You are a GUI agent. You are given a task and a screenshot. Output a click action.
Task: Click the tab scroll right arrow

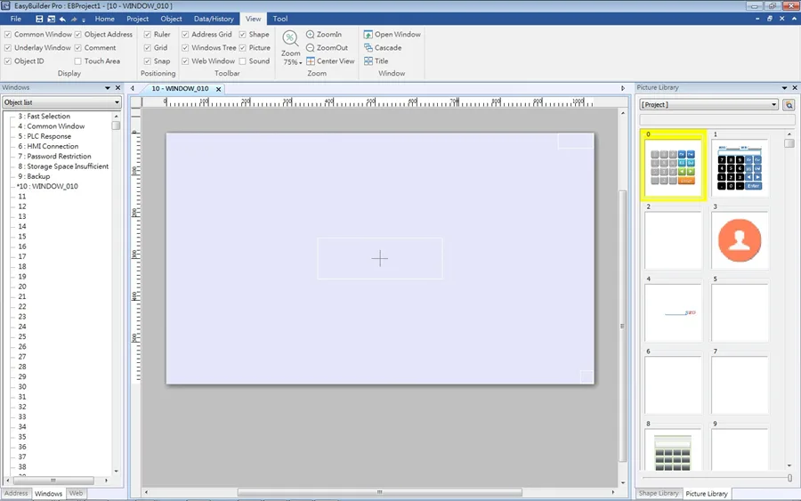(x=623, y=88)
